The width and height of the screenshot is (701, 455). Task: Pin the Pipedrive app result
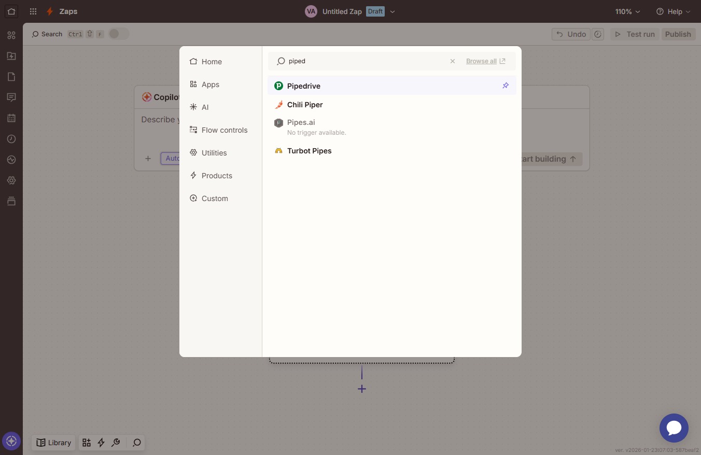506,86
